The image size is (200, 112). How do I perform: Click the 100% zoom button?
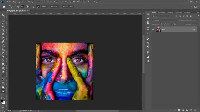click(x=44, y=7)
